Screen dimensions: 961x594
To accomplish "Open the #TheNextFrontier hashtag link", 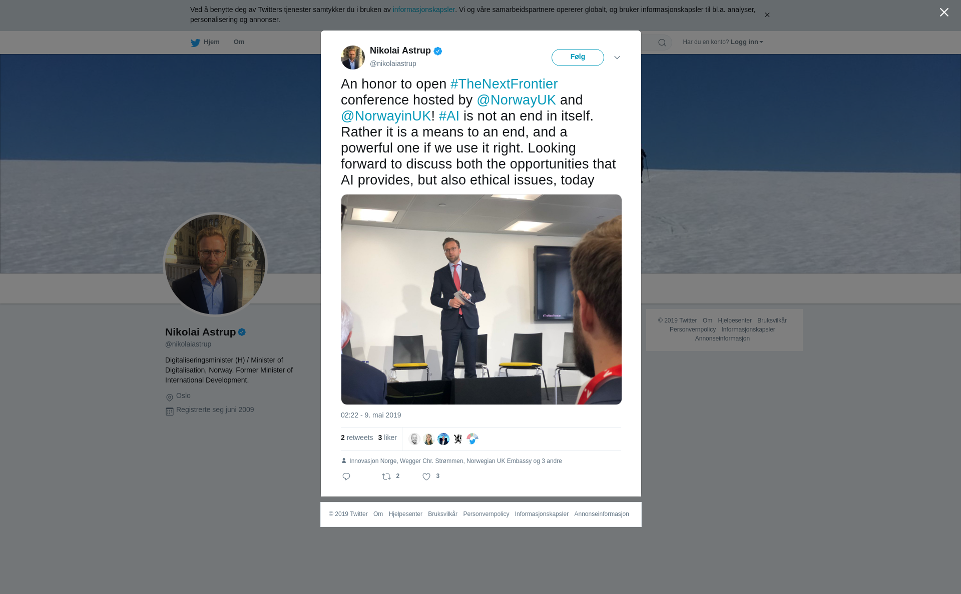I will (504, 84).
